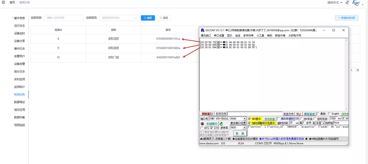The width and height of the screenshot is (368, 164).
Task: Enable the RTS checkbox
Action: coord(201,128)
